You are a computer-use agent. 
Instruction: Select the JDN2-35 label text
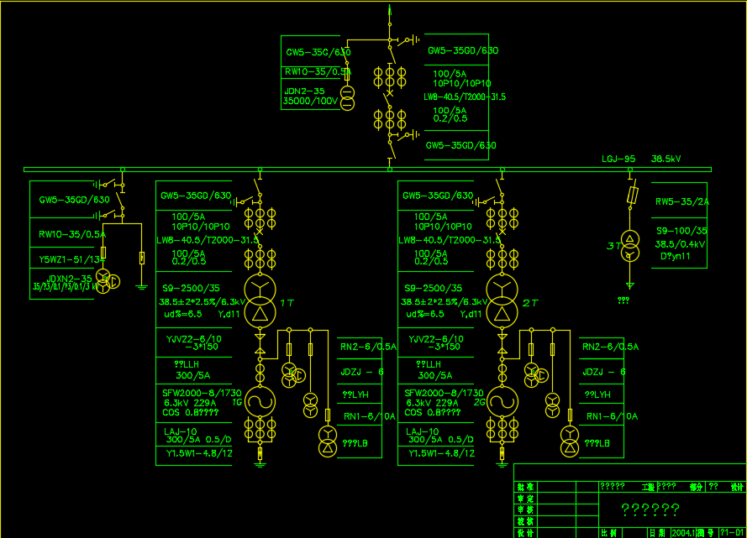(304, 91)
